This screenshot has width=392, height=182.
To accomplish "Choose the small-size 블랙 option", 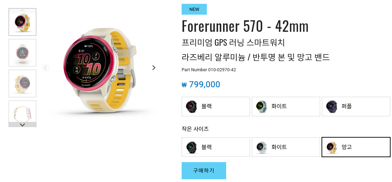I will tap(216, 147).
